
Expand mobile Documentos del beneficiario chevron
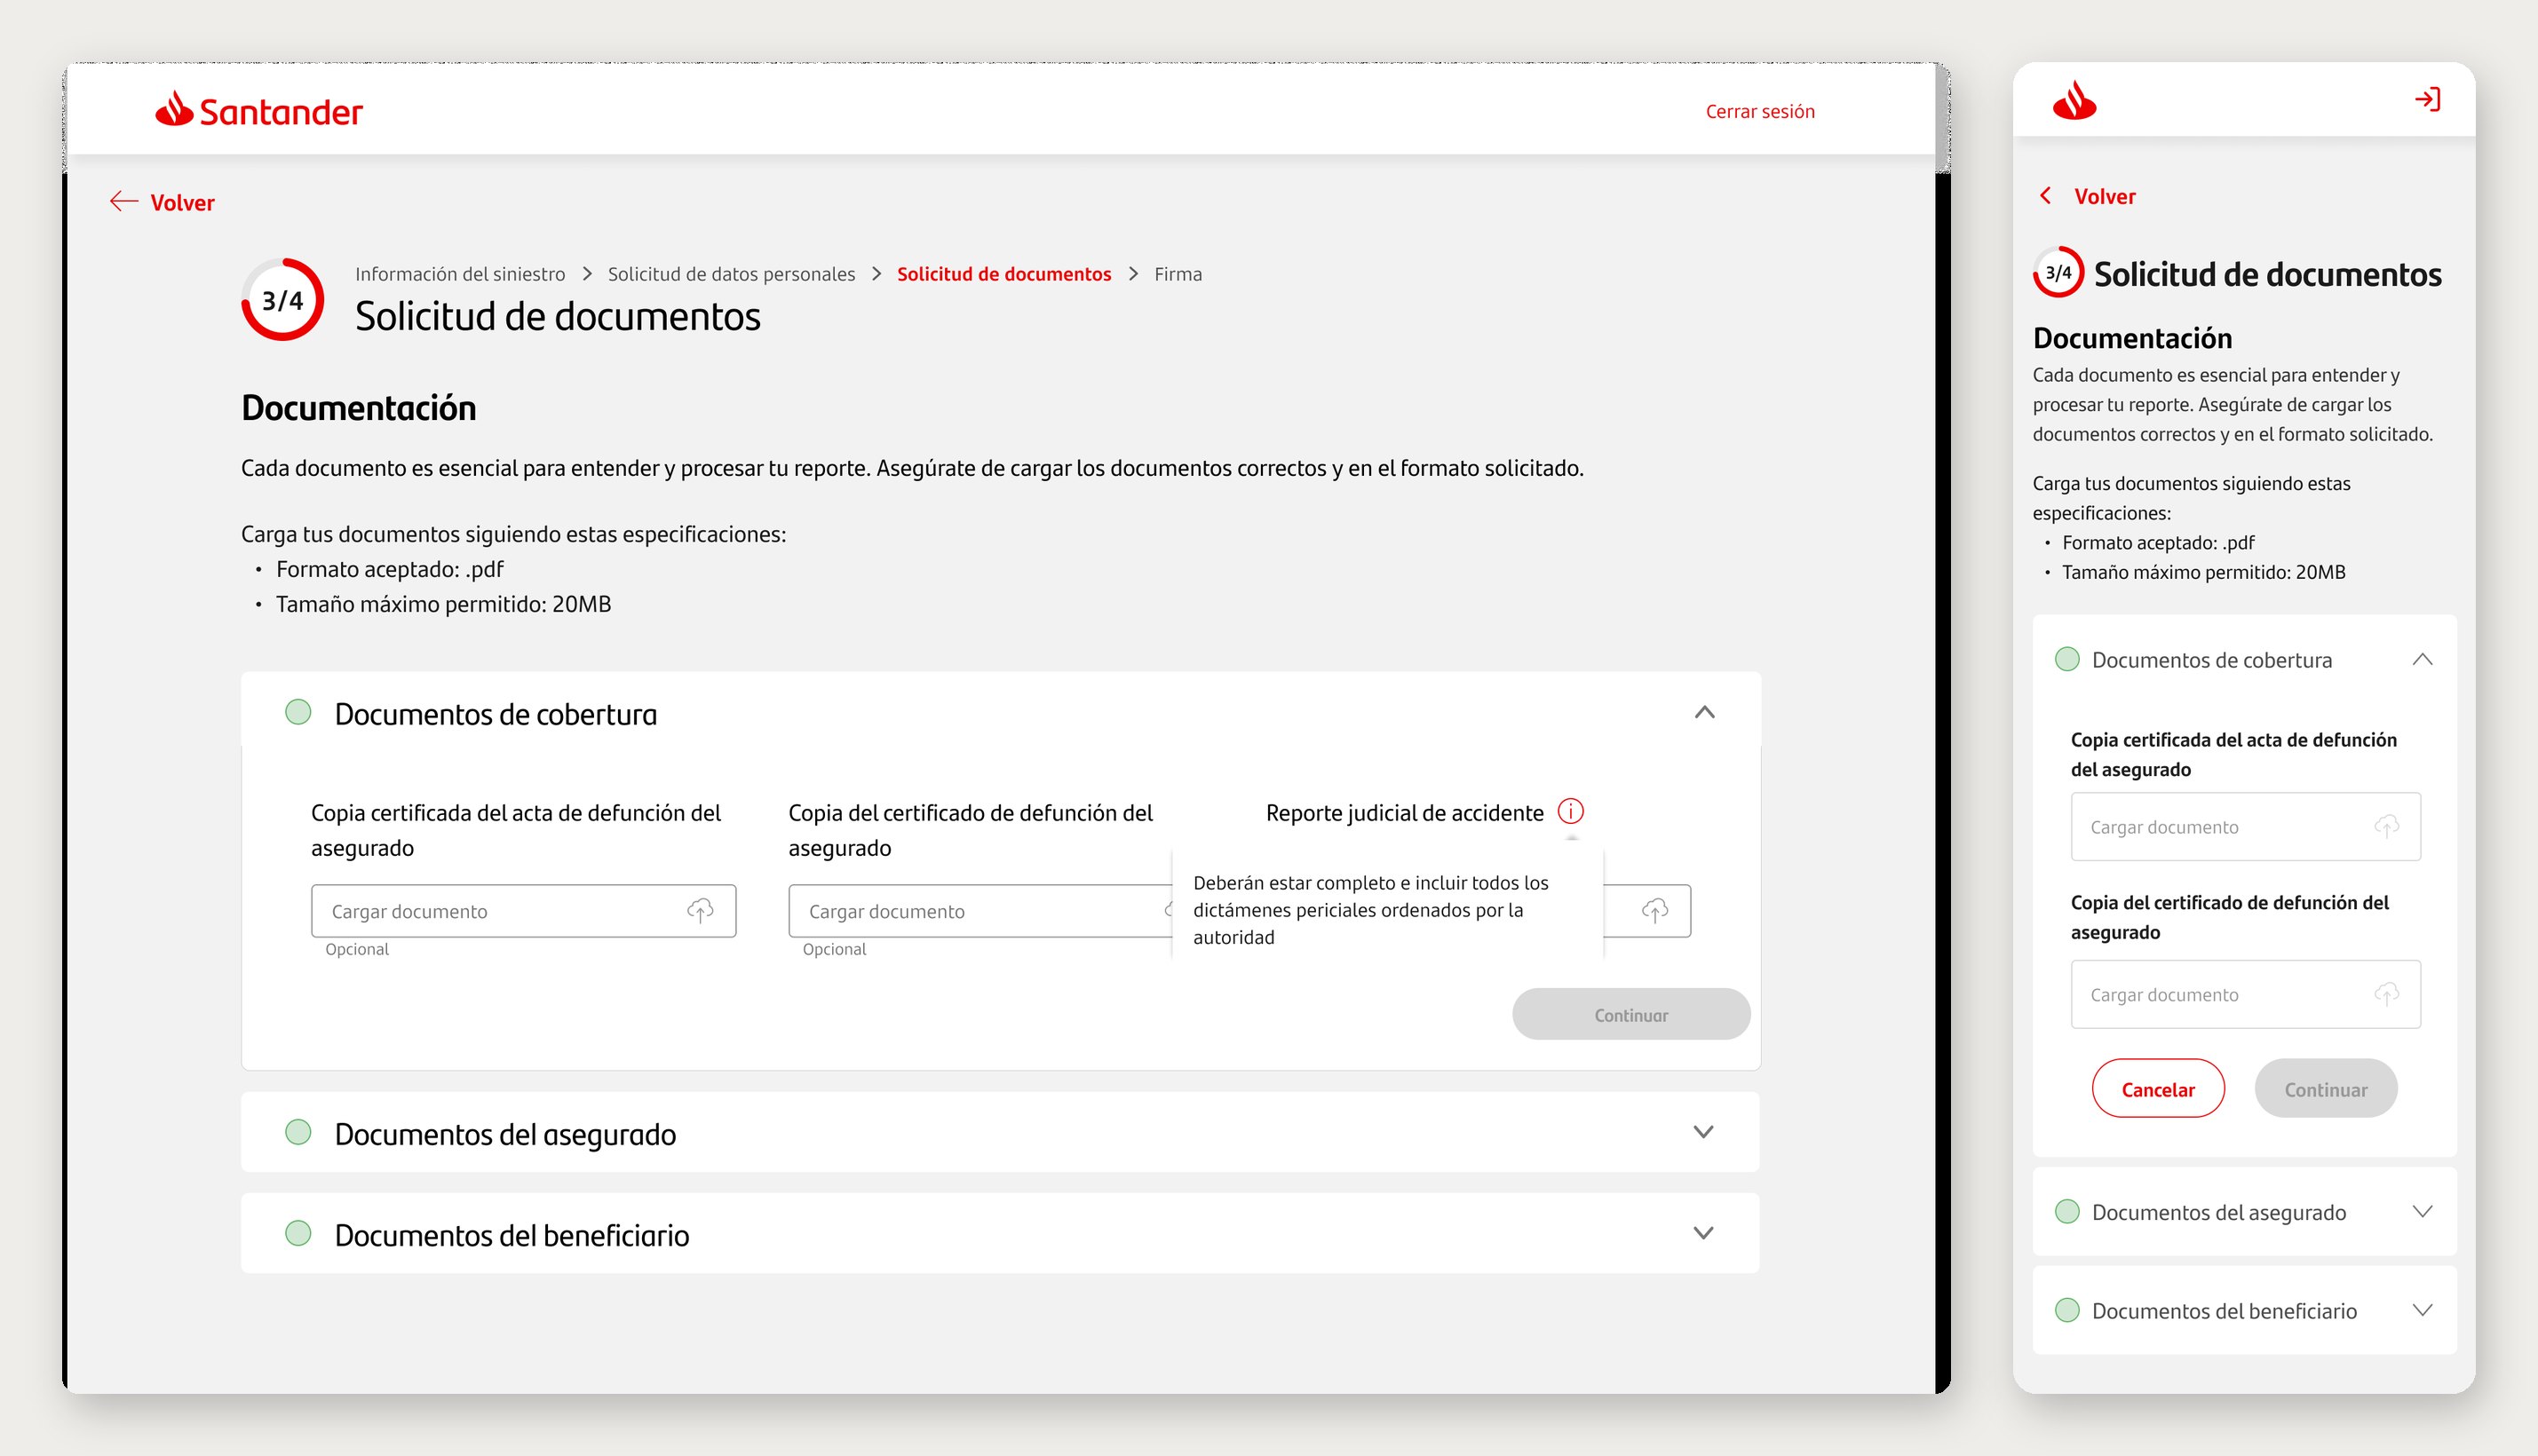(2422, 1310)
